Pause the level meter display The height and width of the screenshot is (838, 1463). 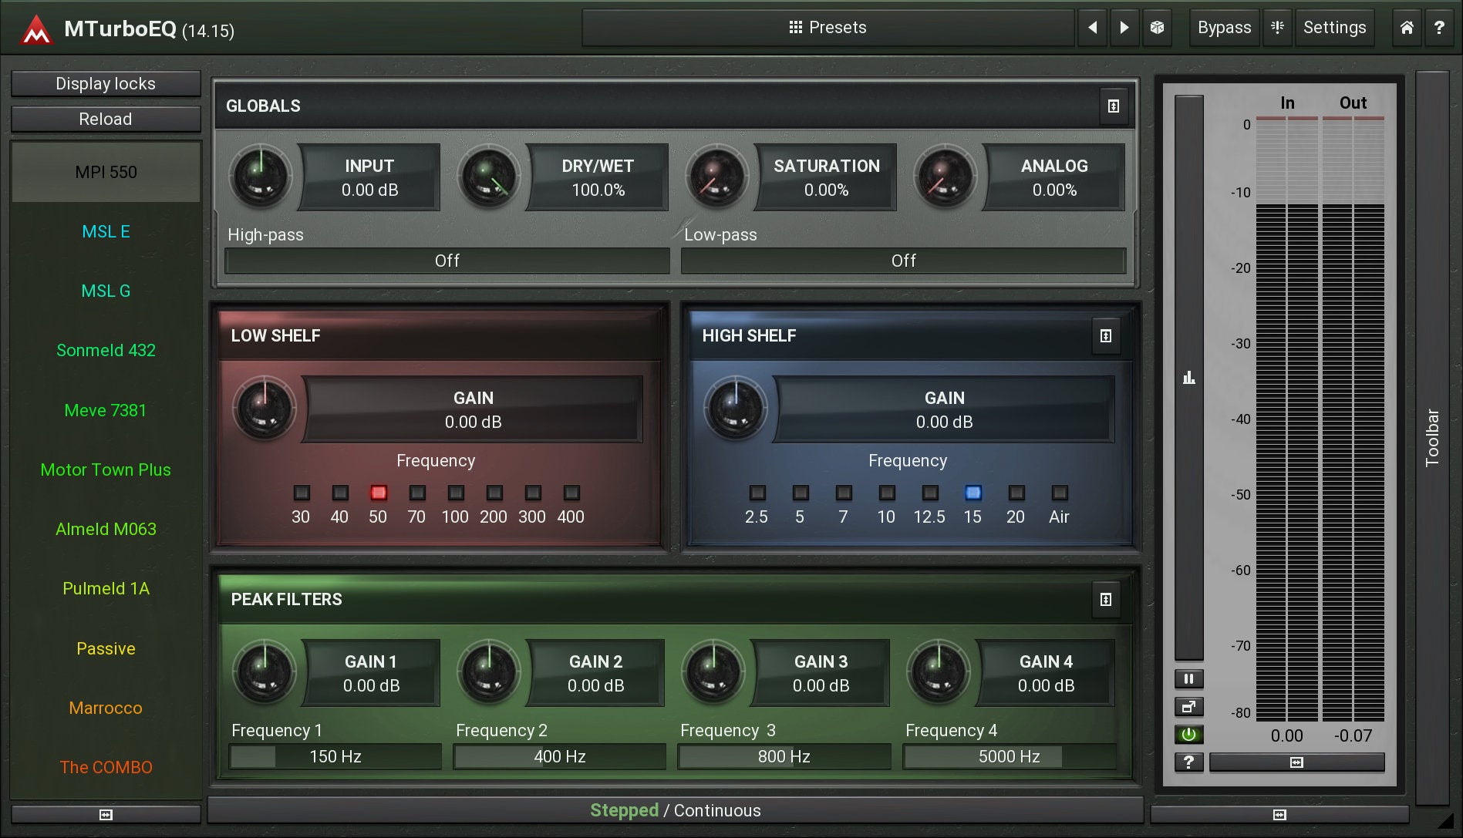pyautogui.click(x=1188, y=679)
